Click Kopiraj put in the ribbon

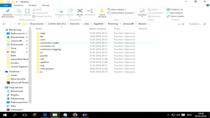40,13
